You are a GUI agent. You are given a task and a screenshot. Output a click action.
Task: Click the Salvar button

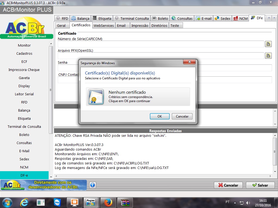click(x=260, y=185)
